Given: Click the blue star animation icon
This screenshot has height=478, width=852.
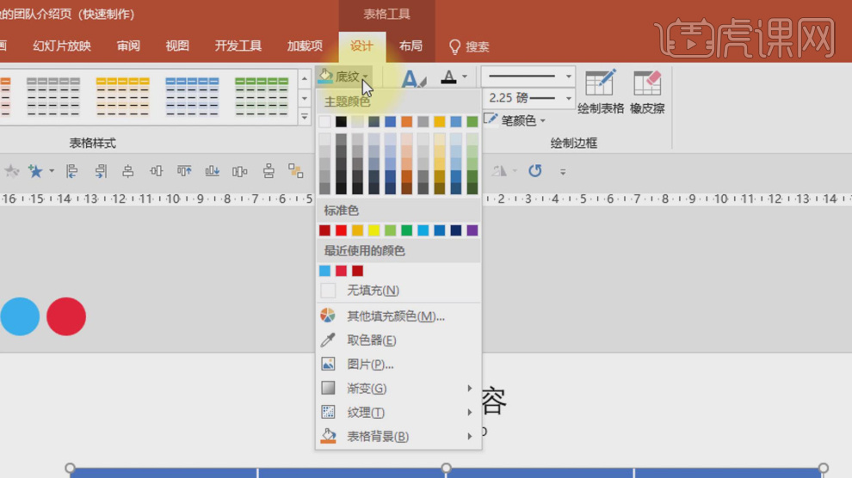Looking at the screenshot, I should [35, 171].
